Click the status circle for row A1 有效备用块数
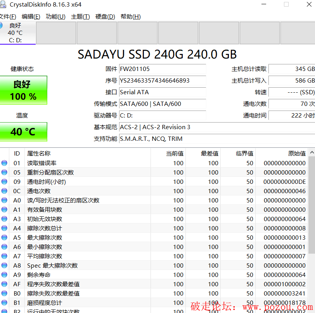The height and width of the screenshot is (313, 315). click(x=4, y=209)
